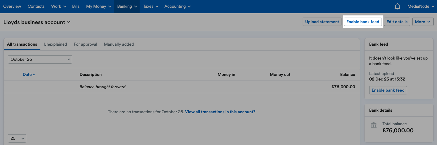
Task: Click the 02 Dec 25 at 13:32 upload time
Action: pyautogui.click(x=387, y=79)
